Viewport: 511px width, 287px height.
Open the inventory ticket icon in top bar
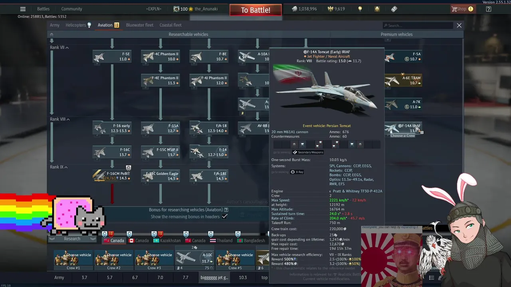click(394, 9)
